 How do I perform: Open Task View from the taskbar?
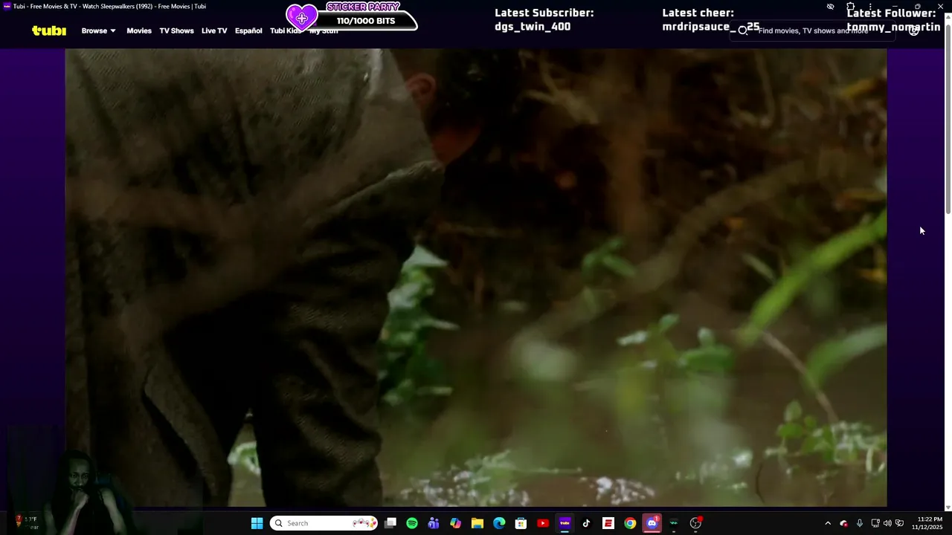click(x=390, y=523)
